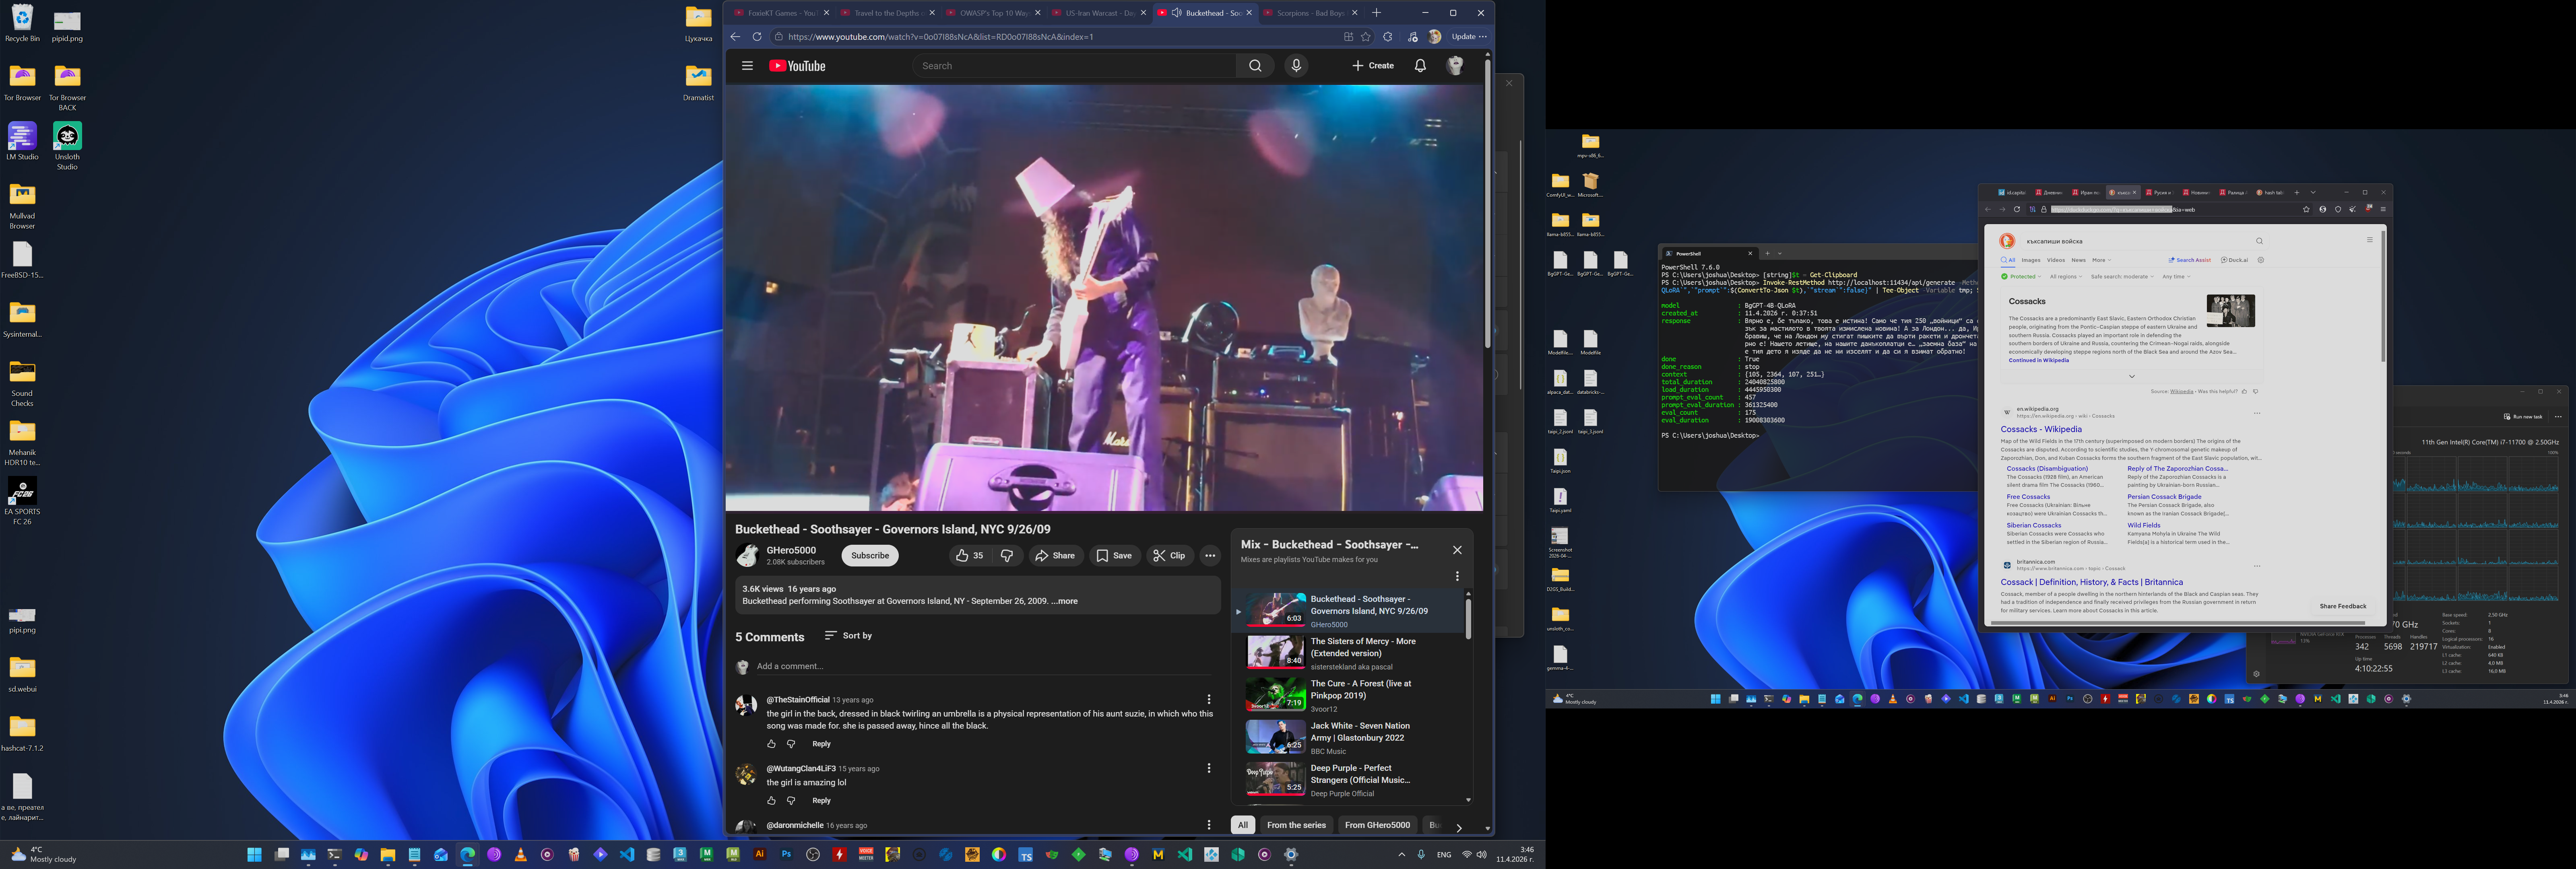This screenshot has height=869, width=2576.
Task: Select the Mullvad Browser desktop shortcut
Action: point(22,205)
